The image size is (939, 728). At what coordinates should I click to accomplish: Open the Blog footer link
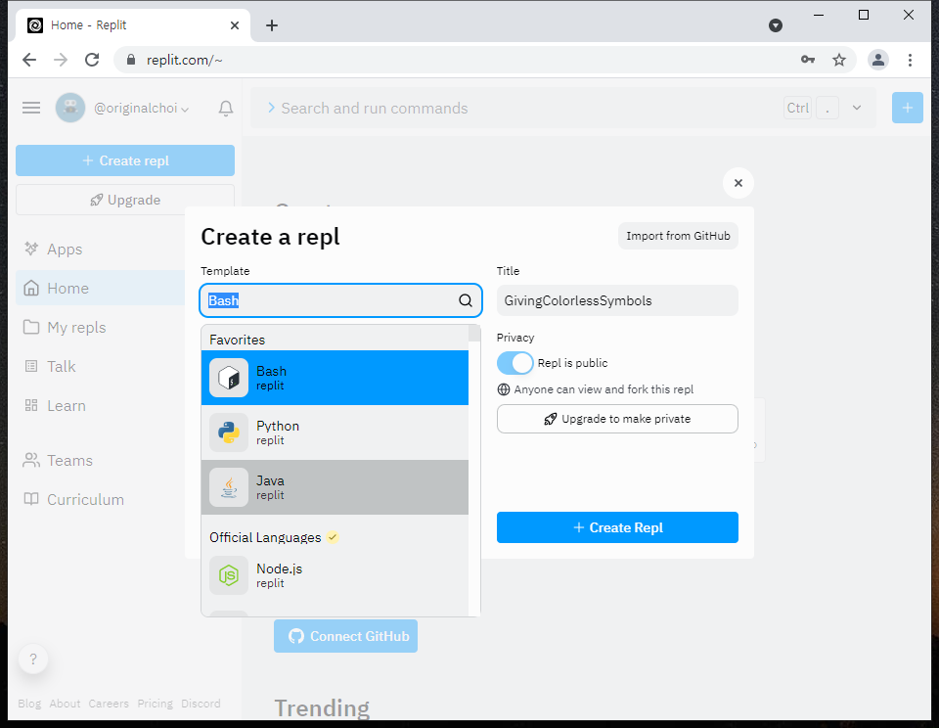29,704
